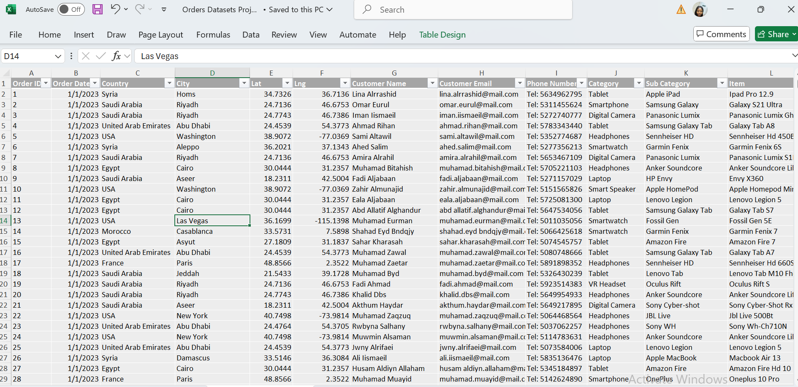The width and height of the screenshot is (798, 387).
Task: Switch to the Draw tab
Action: click(x=116, y=35)
